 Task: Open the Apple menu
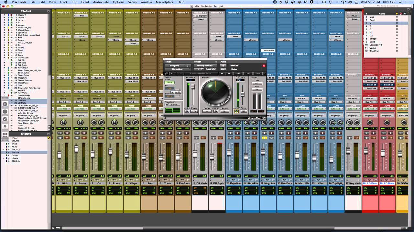[x=5, y=2]
